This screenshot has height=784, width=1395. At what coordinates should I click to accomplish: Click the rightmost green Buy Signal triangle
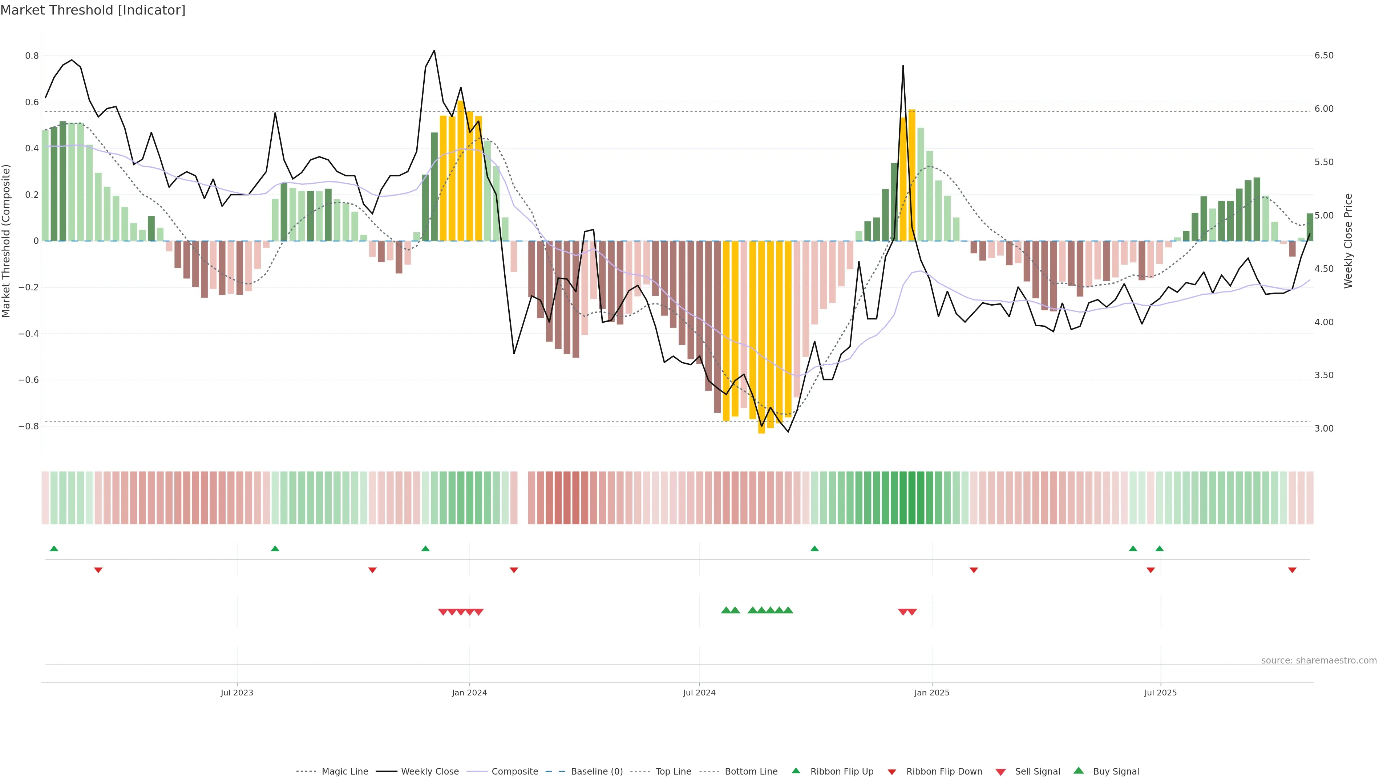pyautogui.click(x=788, y=610)
